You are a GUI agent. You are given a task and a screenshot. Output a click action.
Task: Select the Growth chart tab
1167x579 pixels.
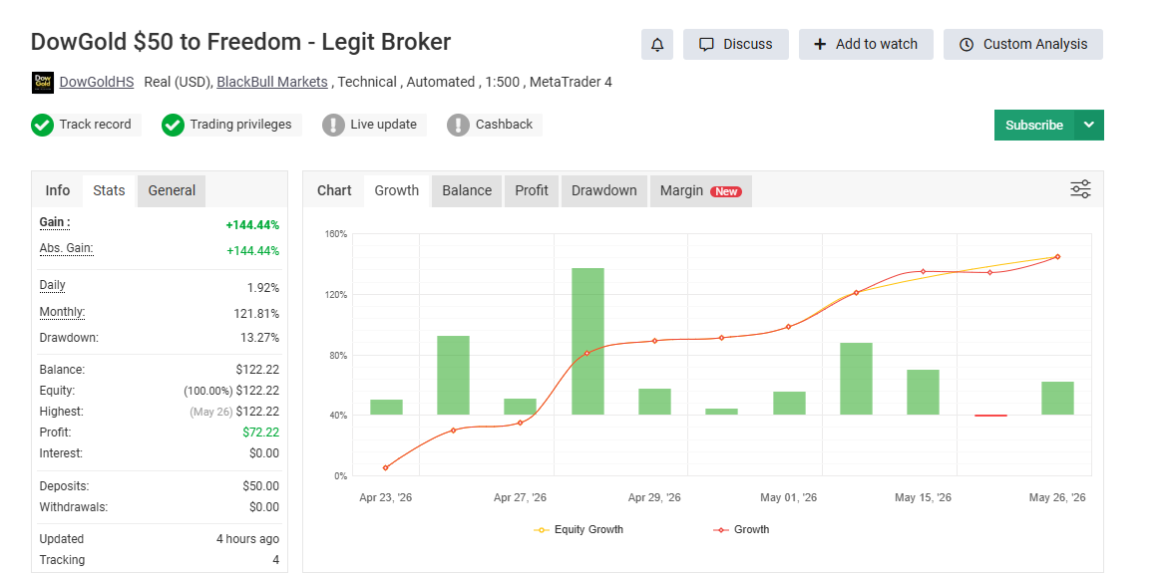(x=397, y=190)
